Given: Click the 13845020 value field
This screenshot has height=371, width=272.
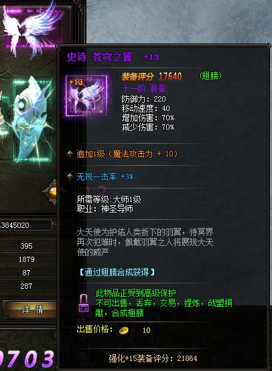Looking at the screenshot, I should pyautogui.click(x=25, y=225).
